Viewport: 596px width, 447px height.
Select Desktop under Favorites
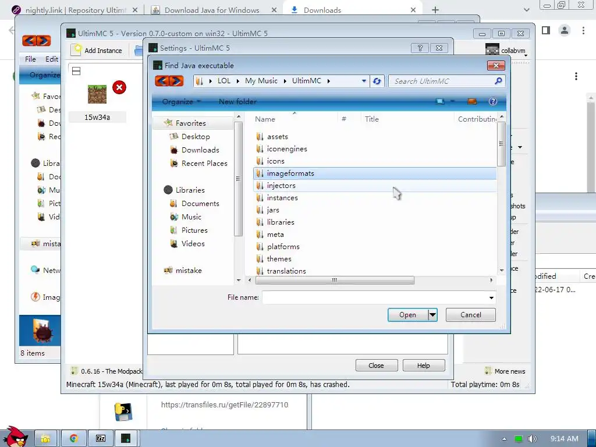(x=196, y=136)
